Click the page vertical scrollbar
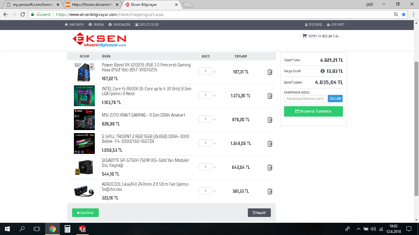The image size is (419, 235). [416, 129]
